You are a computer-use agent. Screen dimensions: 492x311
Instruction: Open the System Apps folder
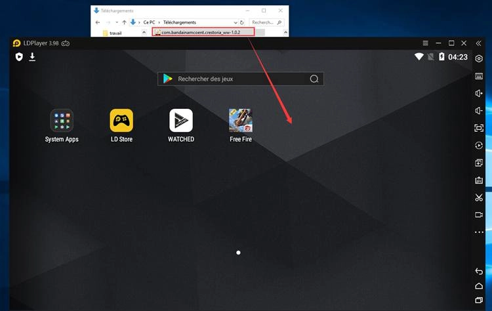pos(62,121)
